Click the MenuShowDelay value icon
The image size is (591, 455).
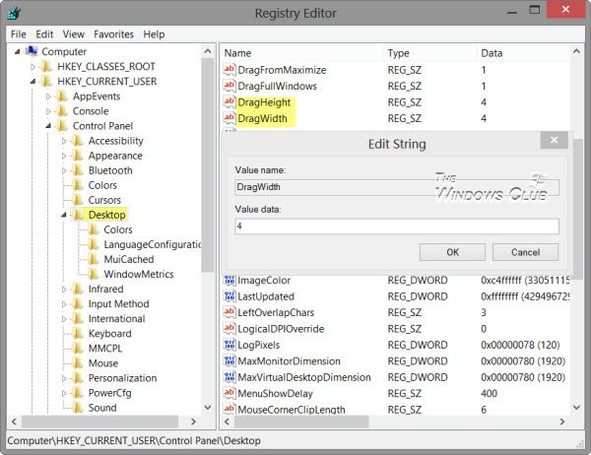click(230, 392)
